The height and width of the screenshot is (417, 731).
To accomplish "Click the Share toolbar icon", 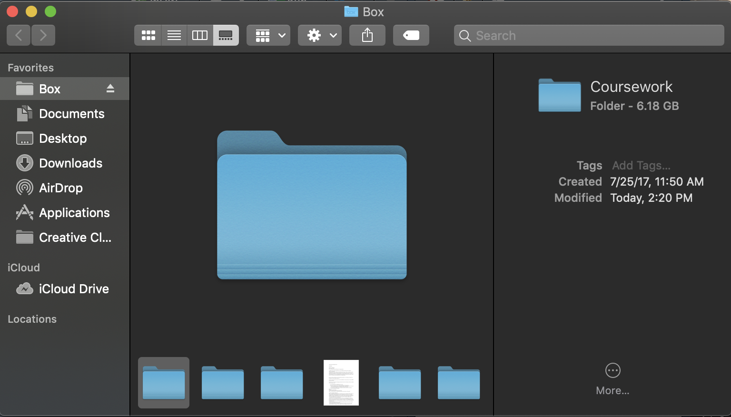I will (367, 35).
